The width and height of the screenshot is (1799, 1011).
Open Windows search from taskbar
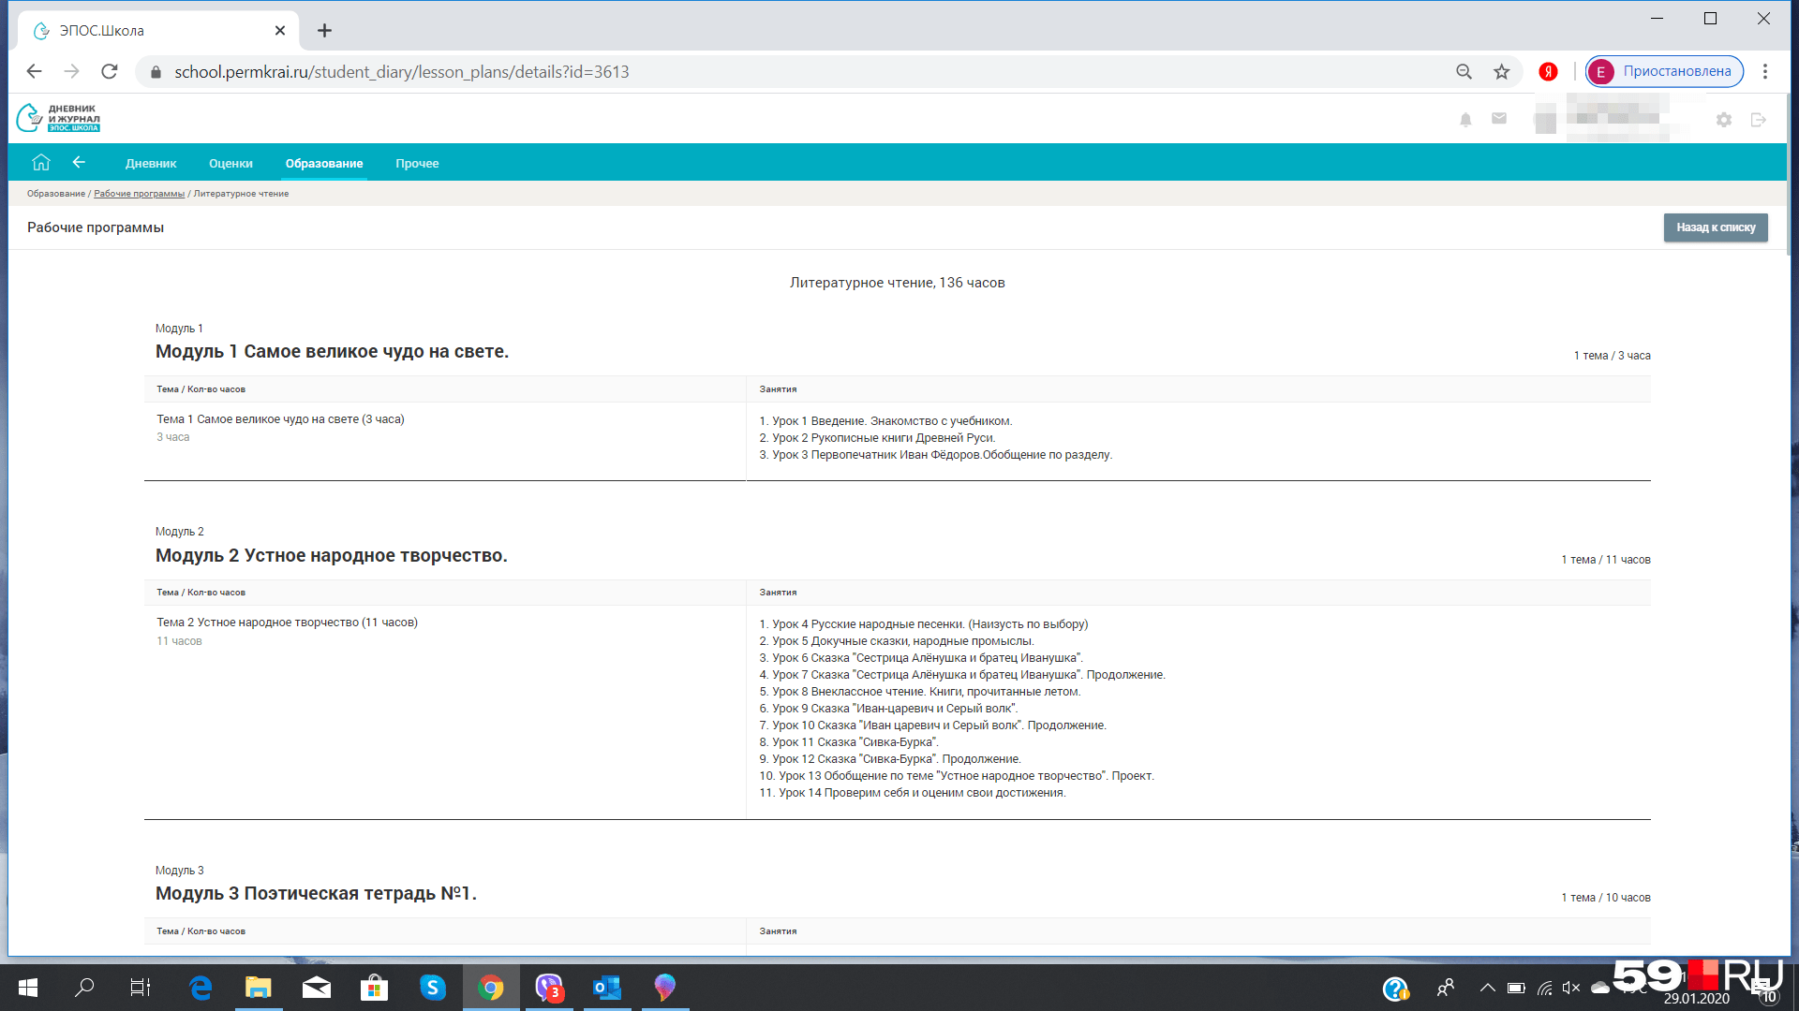coord(84,988)
